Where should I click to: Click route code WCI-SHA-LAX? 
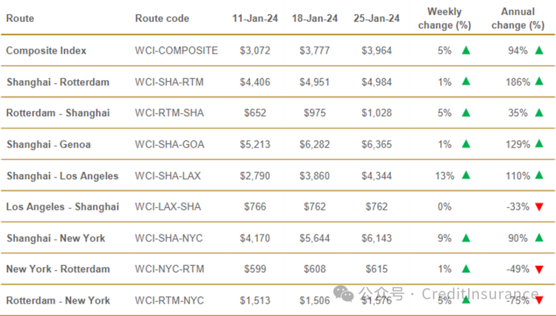[168, 176]
